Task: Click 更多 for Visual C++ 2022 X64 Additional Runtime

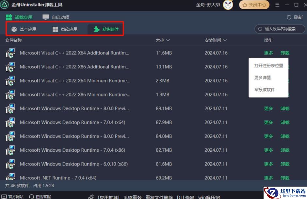Action: click(268, 53)
